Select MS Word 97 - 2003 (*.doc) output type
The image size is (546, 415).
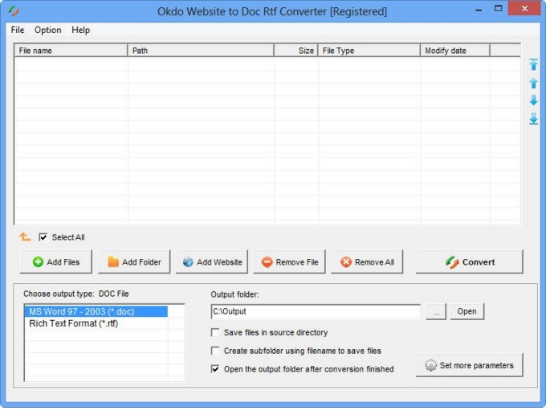click(96, 311)
